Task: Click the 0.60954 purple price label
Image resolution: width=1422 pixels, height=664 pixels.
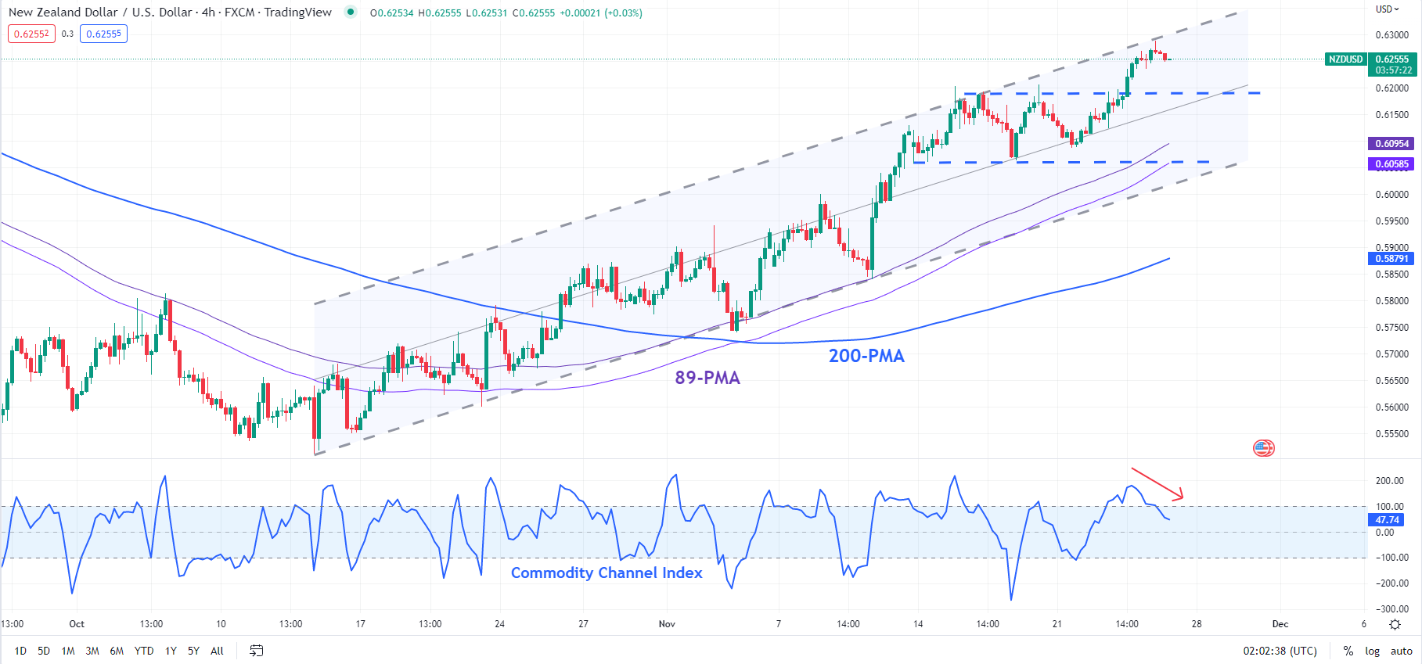Action: [x=1391, y=144]
